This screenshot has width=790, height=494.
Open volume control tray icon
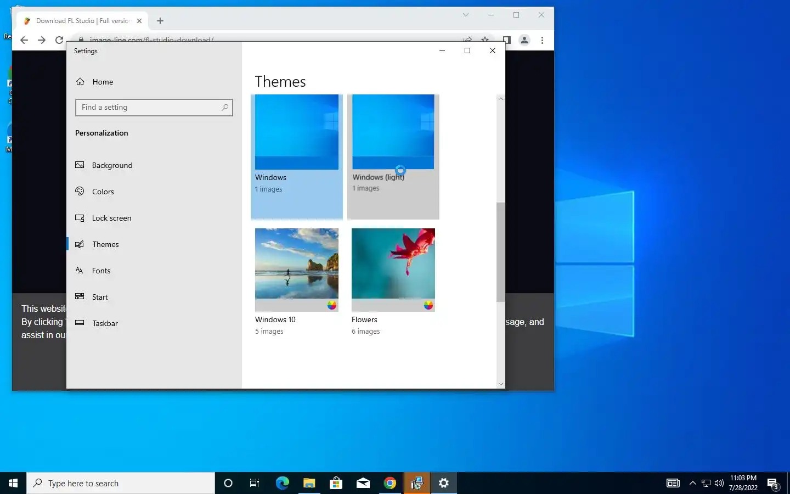[719, 483]
